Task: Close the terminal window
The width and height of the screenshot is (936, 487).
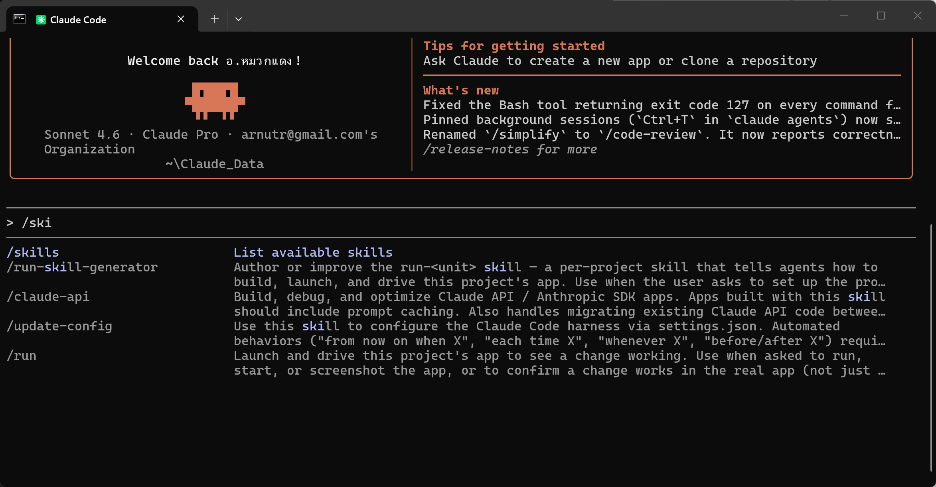Action: (918, 16)
